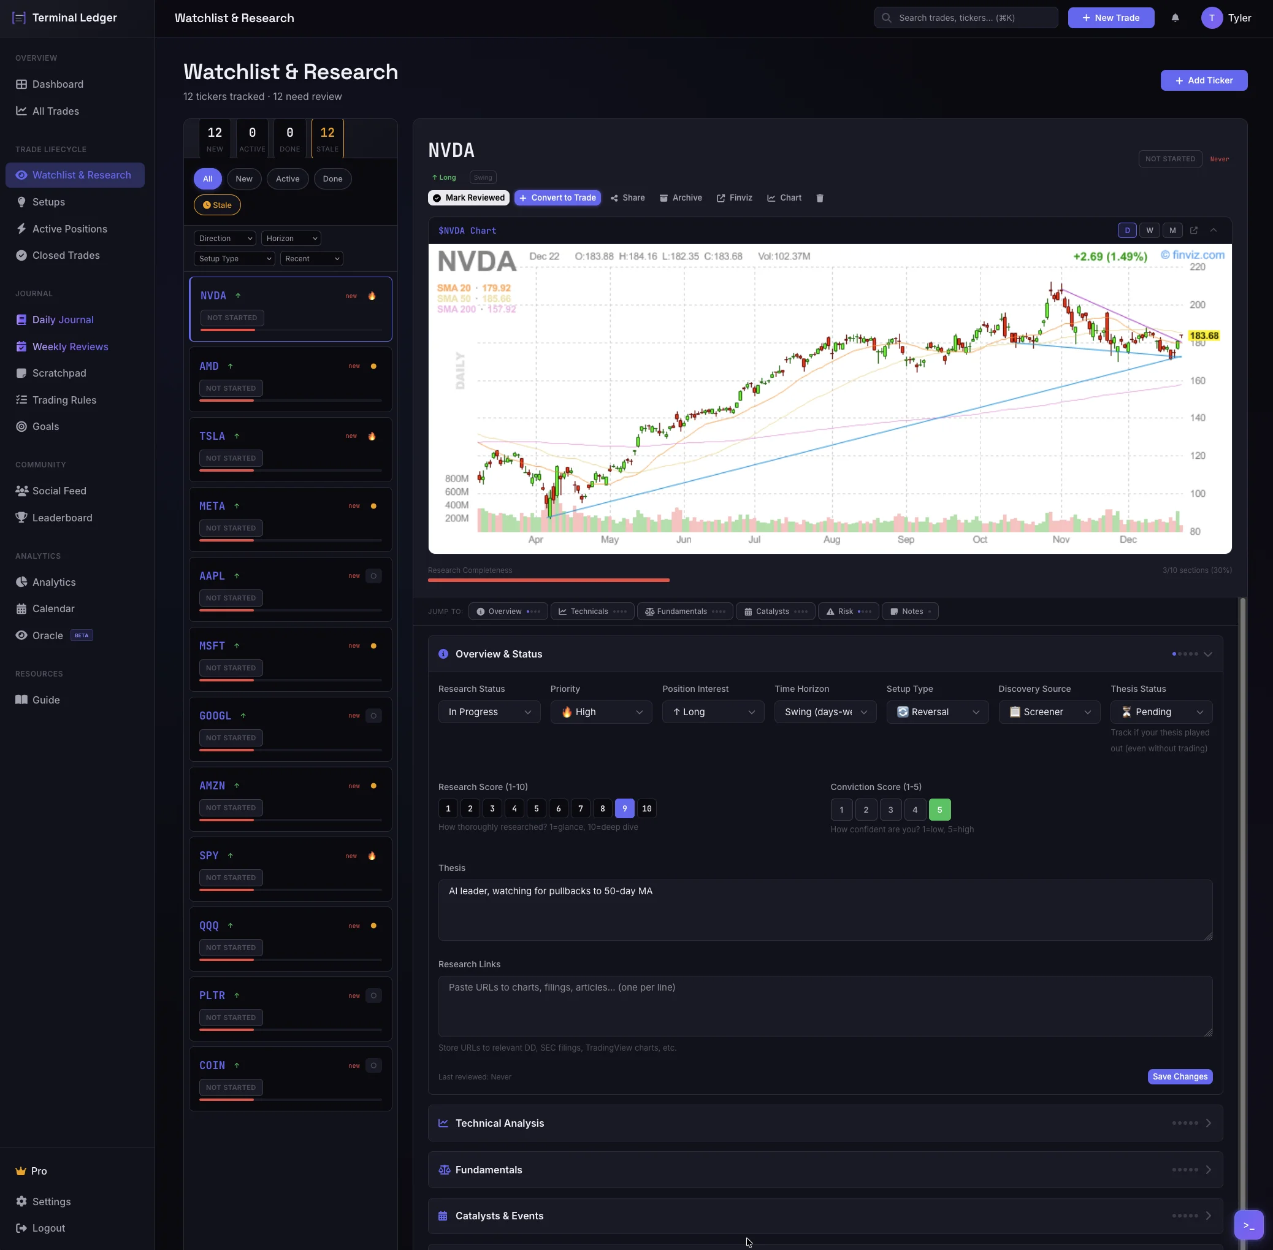Open the Daily Journal page
Image resolution: width=1273 pixels, height=1250 pixels.
(x=63, y=320)
